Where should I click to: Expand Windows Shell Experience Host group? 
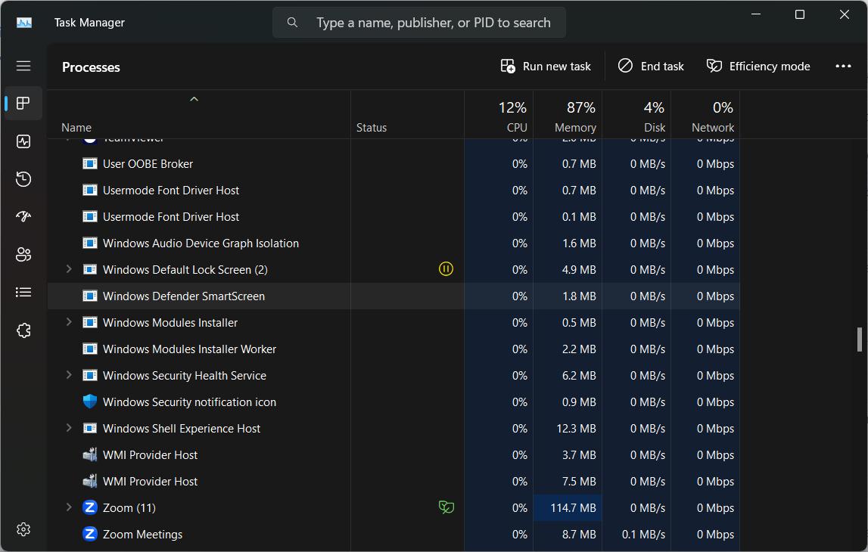coord(68,428)
